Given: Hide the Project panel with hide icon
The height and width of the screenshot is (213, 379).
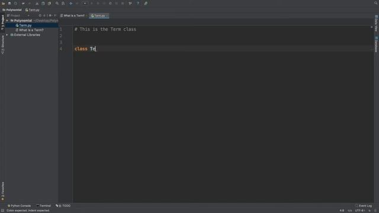Looking at the screenshot, I should pyautogui.click(x=55, y=15).
